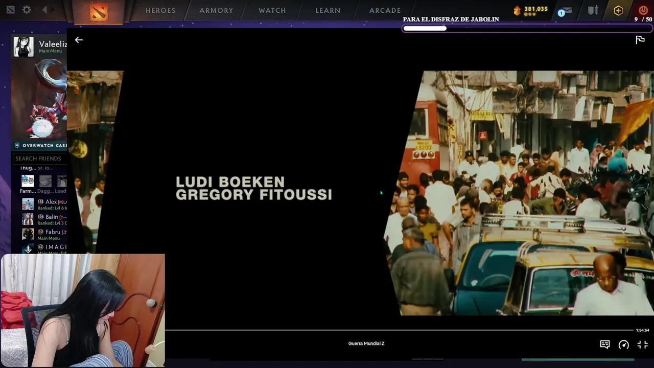
Task: Open the Dota Plus hexagon icon
Action: click(x=618, y=10)
